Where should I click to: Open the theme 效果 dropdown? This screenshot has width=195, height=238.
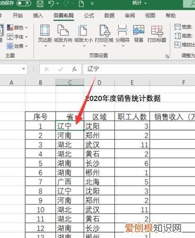point(17,46)
